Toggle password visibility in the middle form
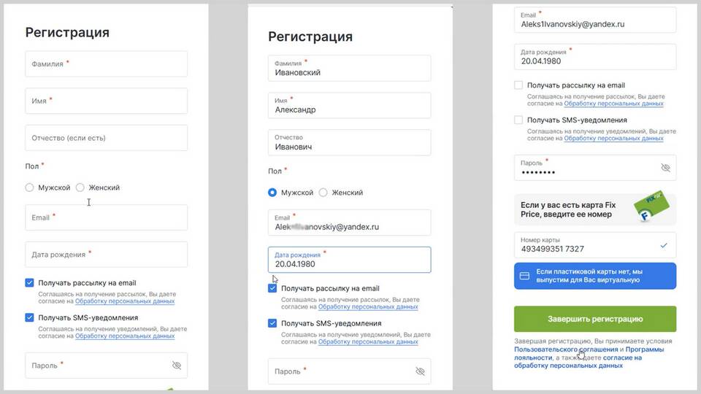This screenshot has width=701, height=394. click(x=419, y=371)
